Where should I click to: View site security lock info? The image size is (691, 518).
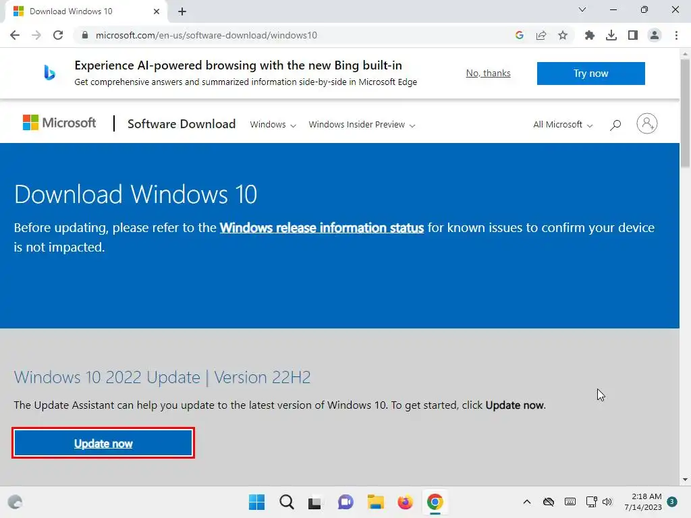[84, 35]
